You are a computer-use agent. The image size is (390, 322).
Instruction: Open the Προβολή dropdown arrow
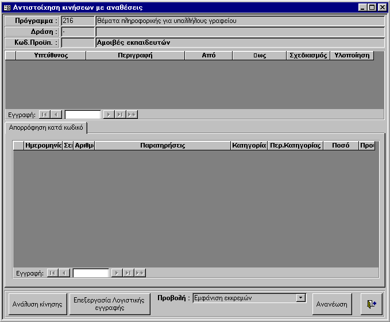(x=300, y=298)
